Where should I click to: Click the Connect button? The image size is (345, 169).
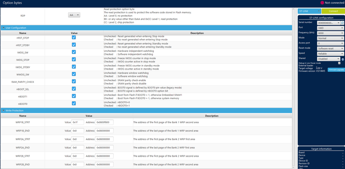click(333, 11)
